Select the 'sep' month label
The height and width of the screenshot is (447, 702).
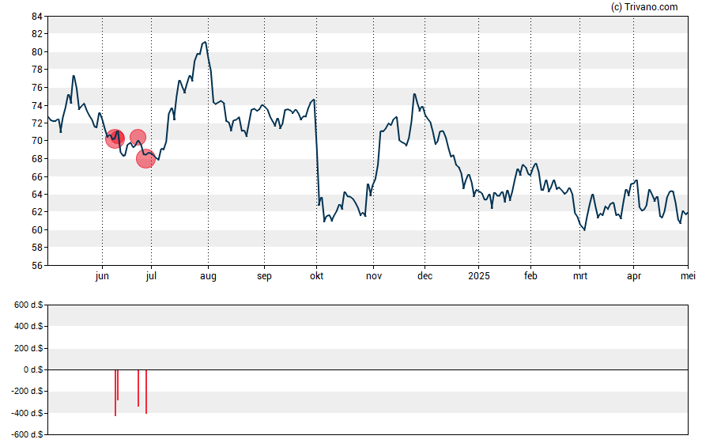[x=264, y=276]
